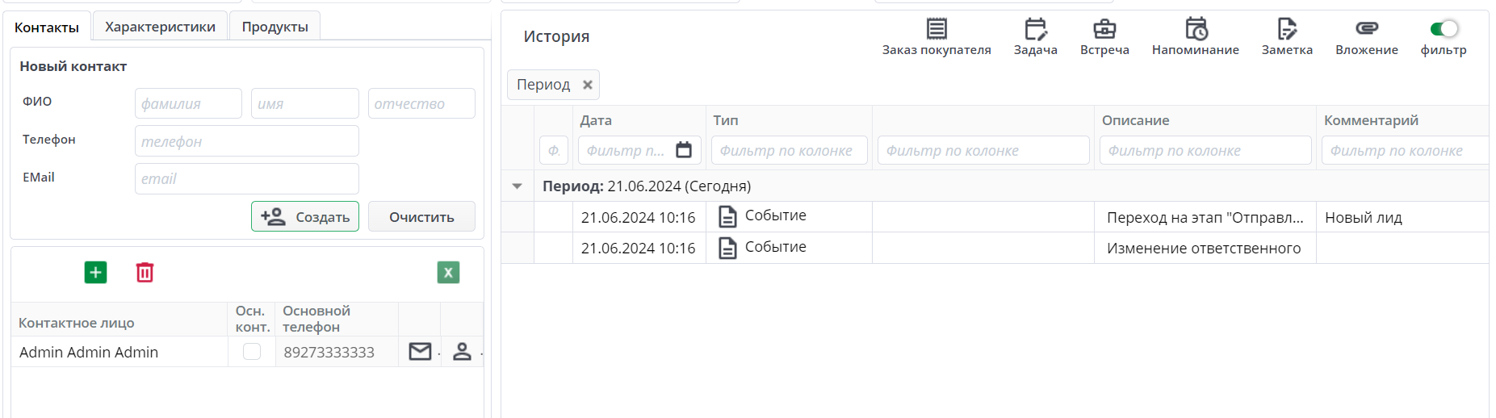This screenshot has height=418, width=1496.
Task: Click the телефон input field
Action: [x=246, y=141]
